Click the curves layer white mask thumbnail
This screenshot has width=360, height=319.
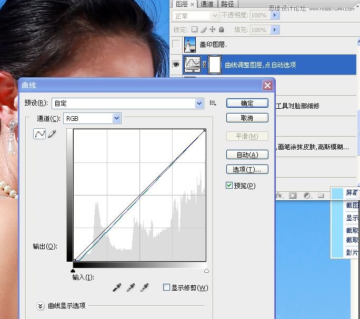click(215, 65)
